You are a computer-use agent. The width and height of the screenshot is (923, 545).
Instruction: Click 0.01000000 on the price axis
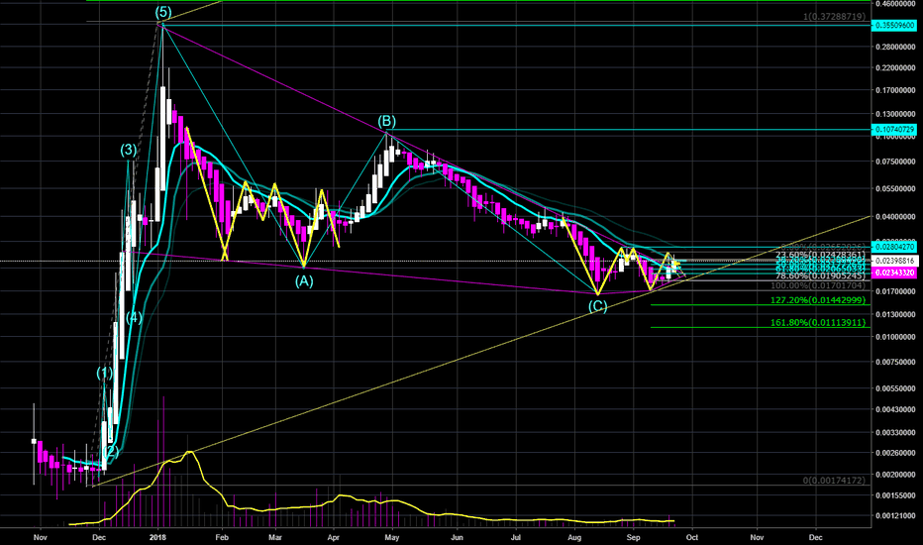896,337
